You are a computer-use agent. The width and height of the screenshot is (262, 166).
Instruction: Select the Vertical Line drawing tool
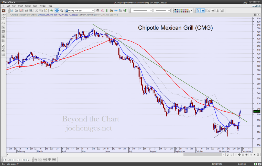pyautogui.click(x=217, y=11)
